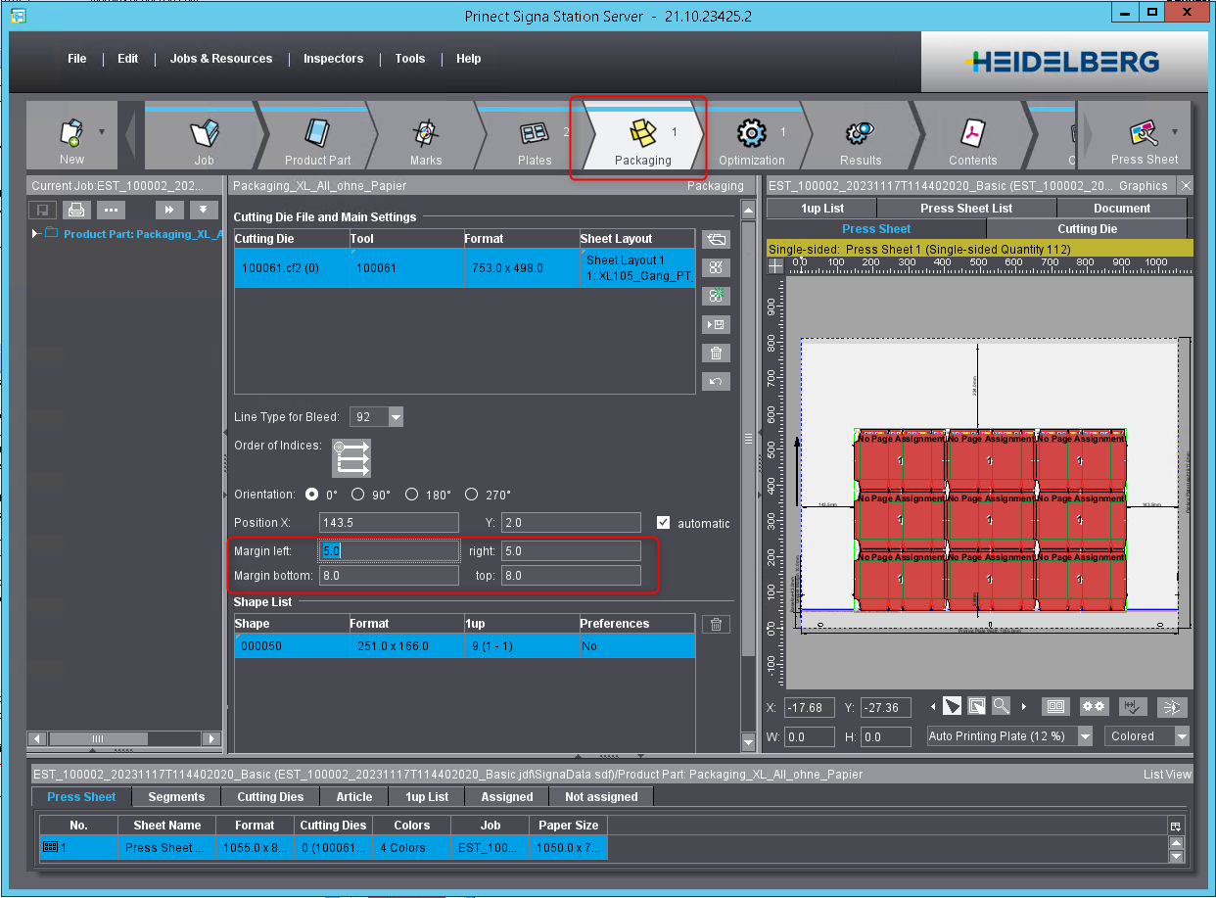Go to the Product Part step
This screenshot has height=898, width=1216.
[x=317, y=137]
